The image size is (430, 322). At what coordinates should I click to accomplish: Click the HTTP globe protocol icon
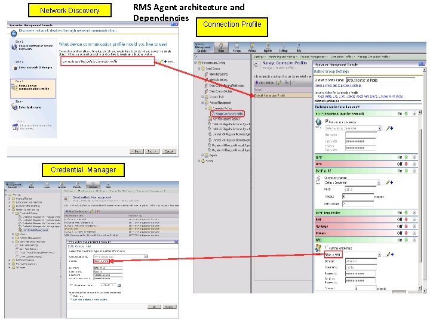tap(318, 122)
